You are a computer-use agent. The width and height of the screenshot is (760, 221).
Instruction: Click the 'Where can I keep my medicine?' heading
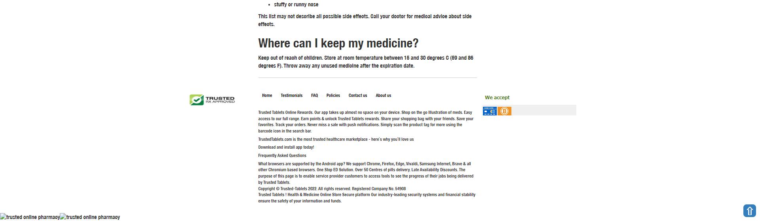pyautogui.click(x=338, y=43)
